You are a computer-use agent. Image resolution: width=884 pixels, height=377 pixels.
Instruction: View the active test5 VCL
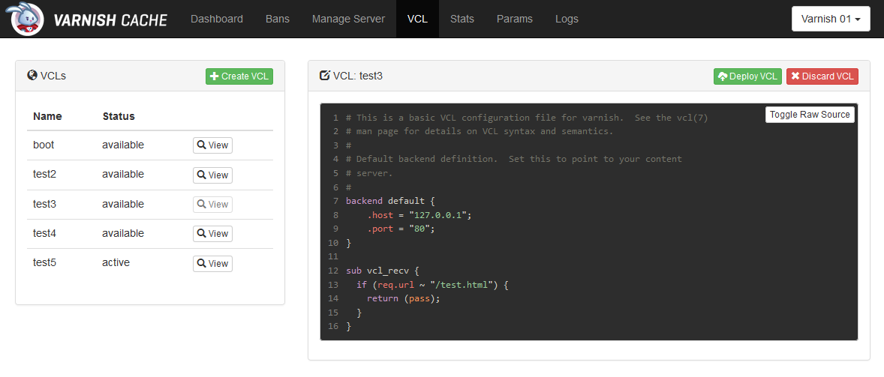coord(212,263)
